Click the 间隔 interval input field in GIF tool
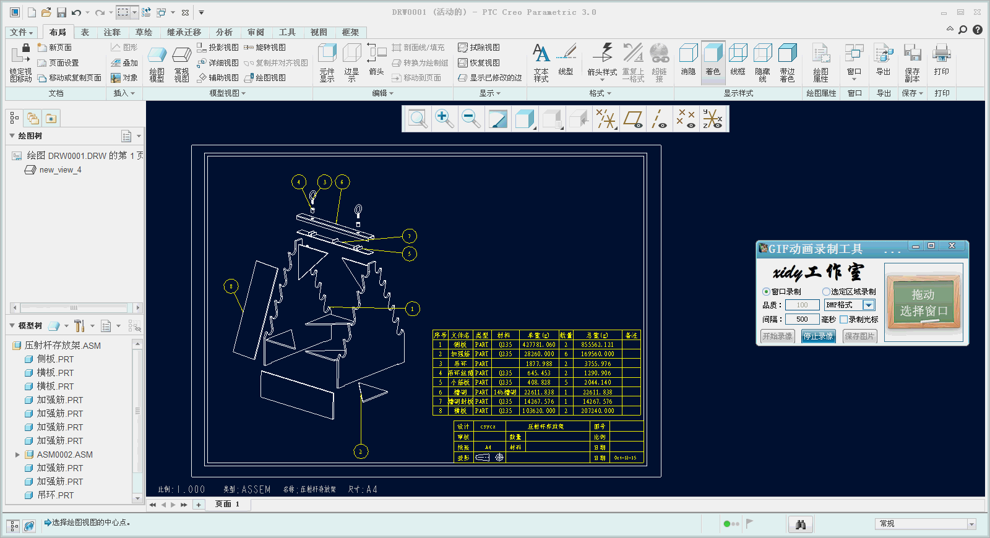The height and width of the screenshot is (538, 990). click(x=802, y=319)
